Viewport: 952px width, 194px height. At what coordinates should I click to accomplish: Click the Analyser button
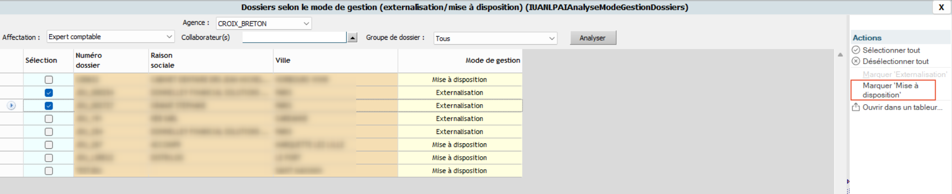pos(593,38)
